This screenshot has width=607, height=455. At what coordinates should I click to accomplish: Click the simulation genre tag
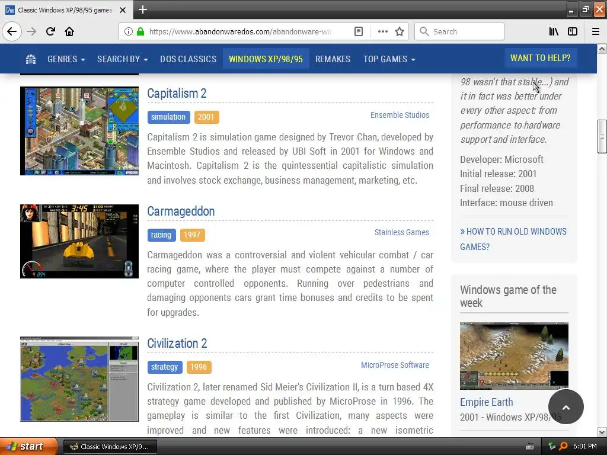coord(168,117)
